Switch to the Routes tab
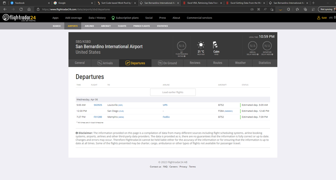 (x=218, y=63)
